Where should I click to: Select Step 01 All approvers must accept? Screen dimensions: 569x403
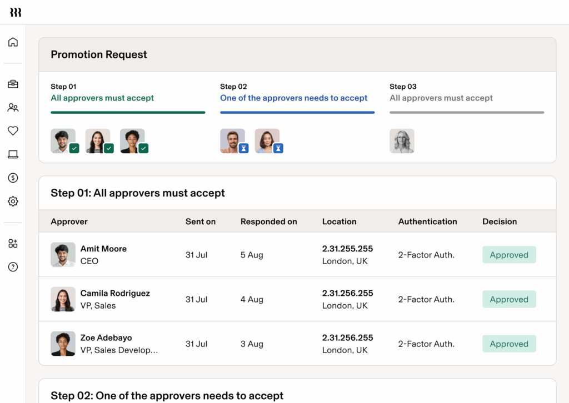tap(102, 98)
